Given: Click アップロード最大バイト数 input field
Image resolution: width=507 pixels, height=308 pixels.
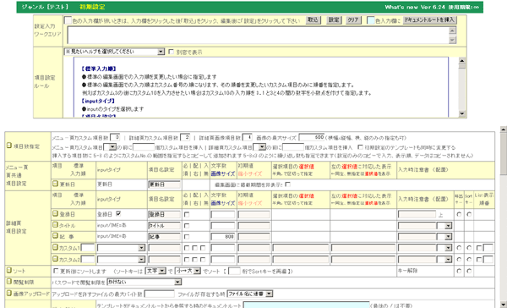Looking at the screenshot, I should tap(159, 294).
